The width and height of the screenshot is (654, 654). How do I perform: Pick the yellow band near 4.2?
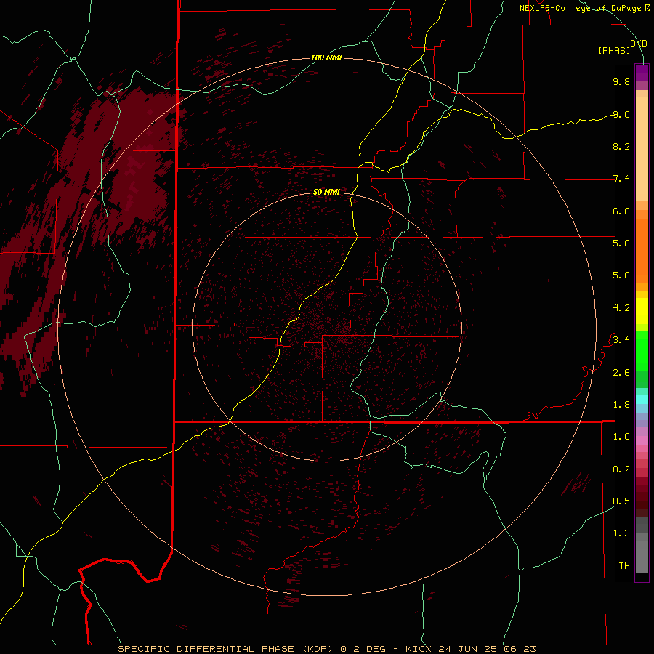click(642, 311)
